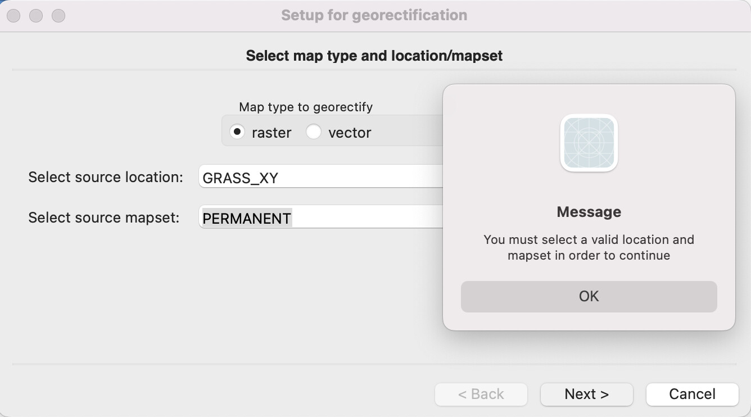Dismiss the message with OK button

[x=589, y=297]
